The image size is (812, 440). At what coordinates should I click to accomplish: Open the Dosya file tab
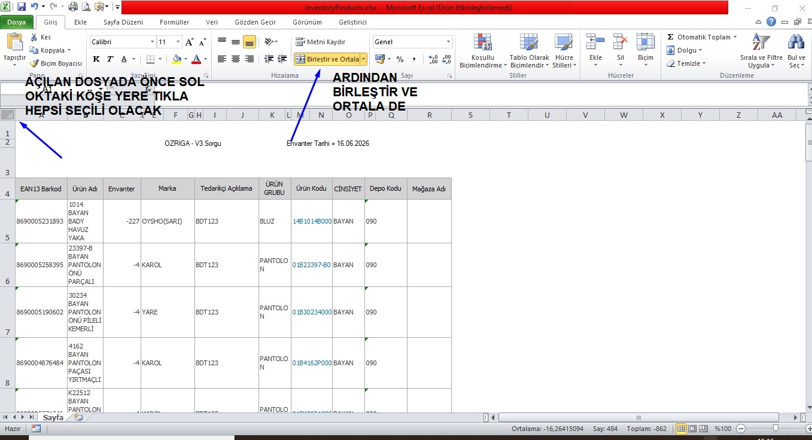click(17, 22)
